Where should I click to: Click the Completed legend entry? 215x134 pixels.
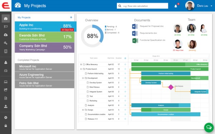[112, 33]
